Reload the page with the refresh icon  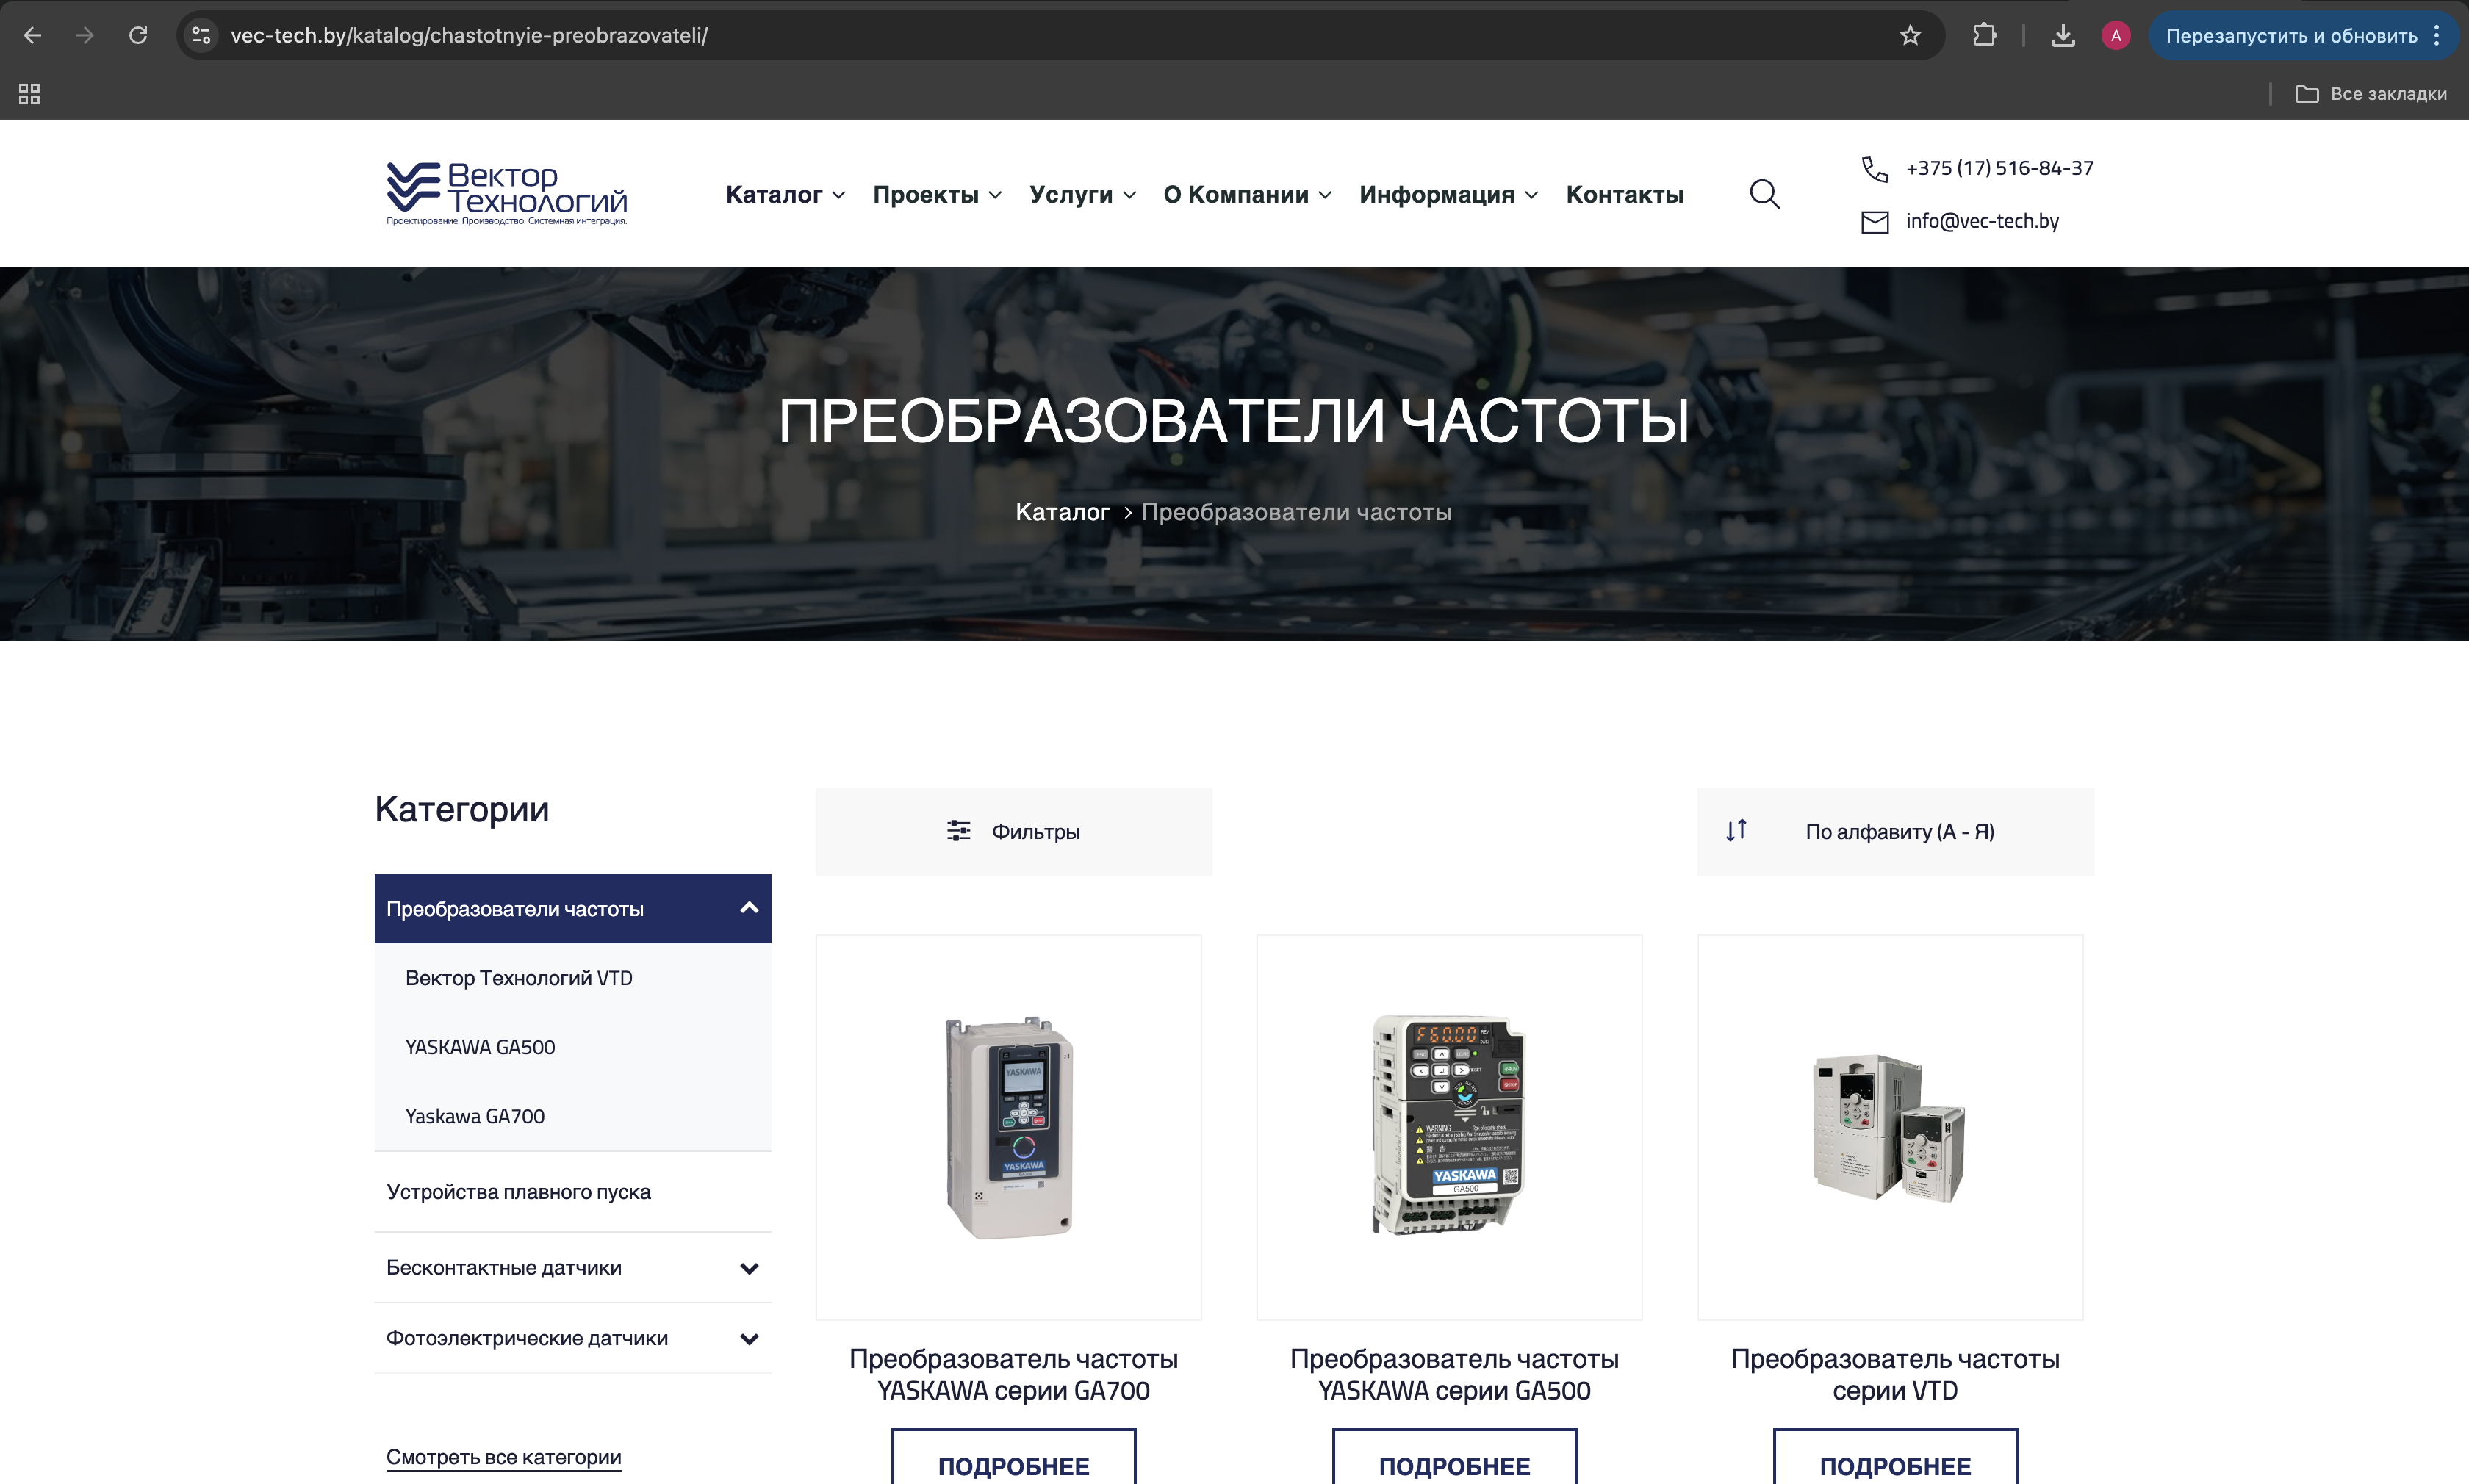point(138,36)
